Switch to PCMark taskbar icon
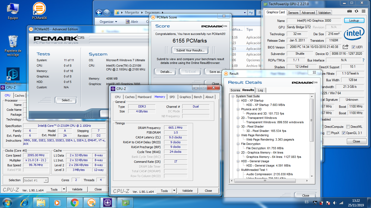The image size is (371, 208). 92,202
